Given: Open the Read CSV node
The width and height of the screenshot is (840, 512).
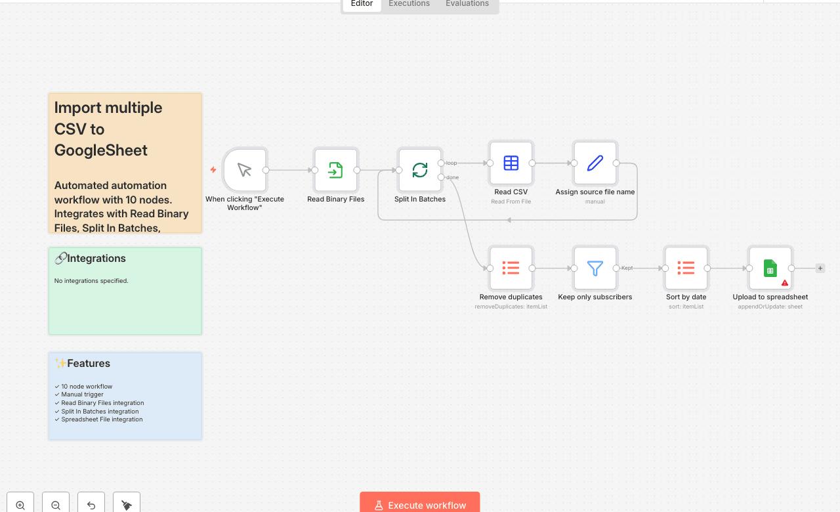Looking at the screenshot, I should pos(511,163).
